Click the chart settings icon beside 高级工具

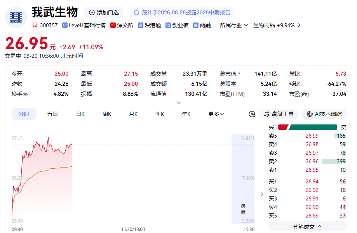coord(252,114)
